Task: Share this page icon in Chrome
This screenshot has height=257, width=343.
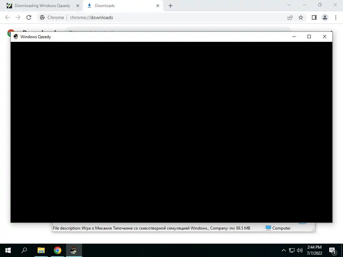Action: click(x=290, y=17)
